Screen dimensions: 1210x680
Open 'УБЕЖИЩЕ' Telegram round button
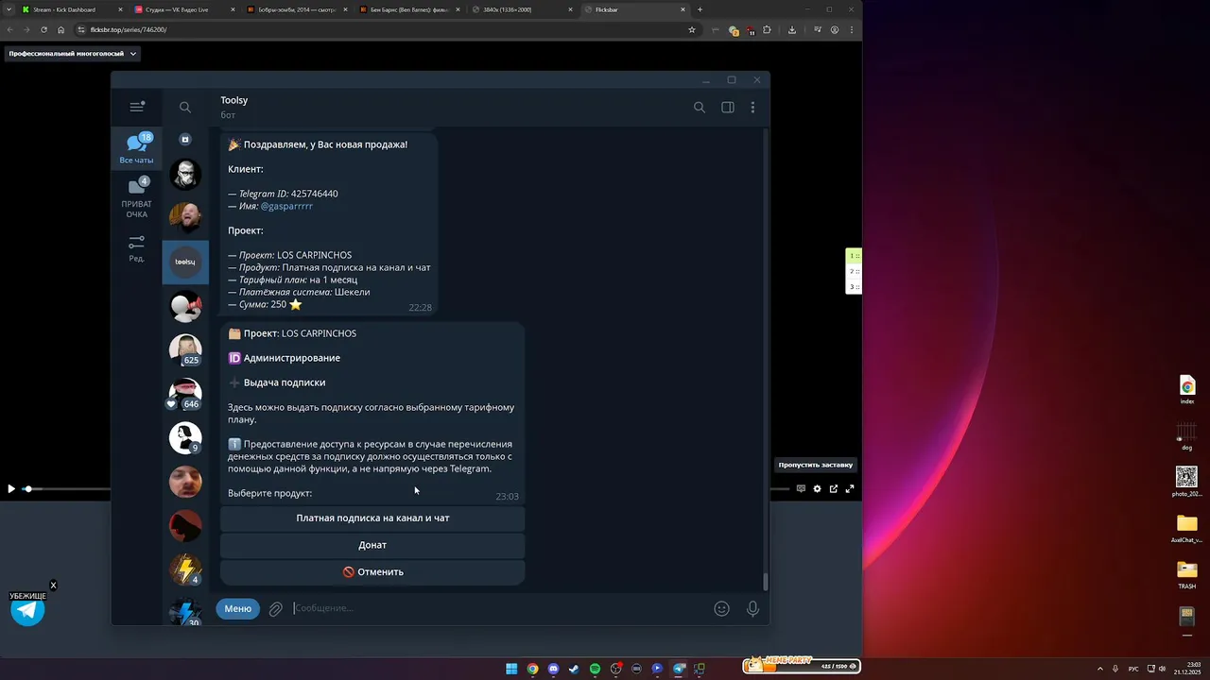(27, 610)
